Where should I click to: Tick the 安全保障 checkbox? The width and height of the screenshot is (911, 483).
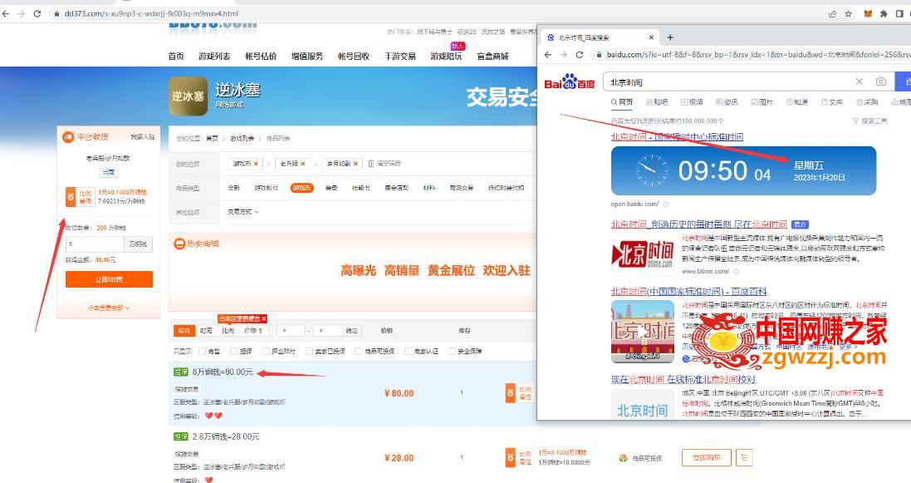coord(452,352)
